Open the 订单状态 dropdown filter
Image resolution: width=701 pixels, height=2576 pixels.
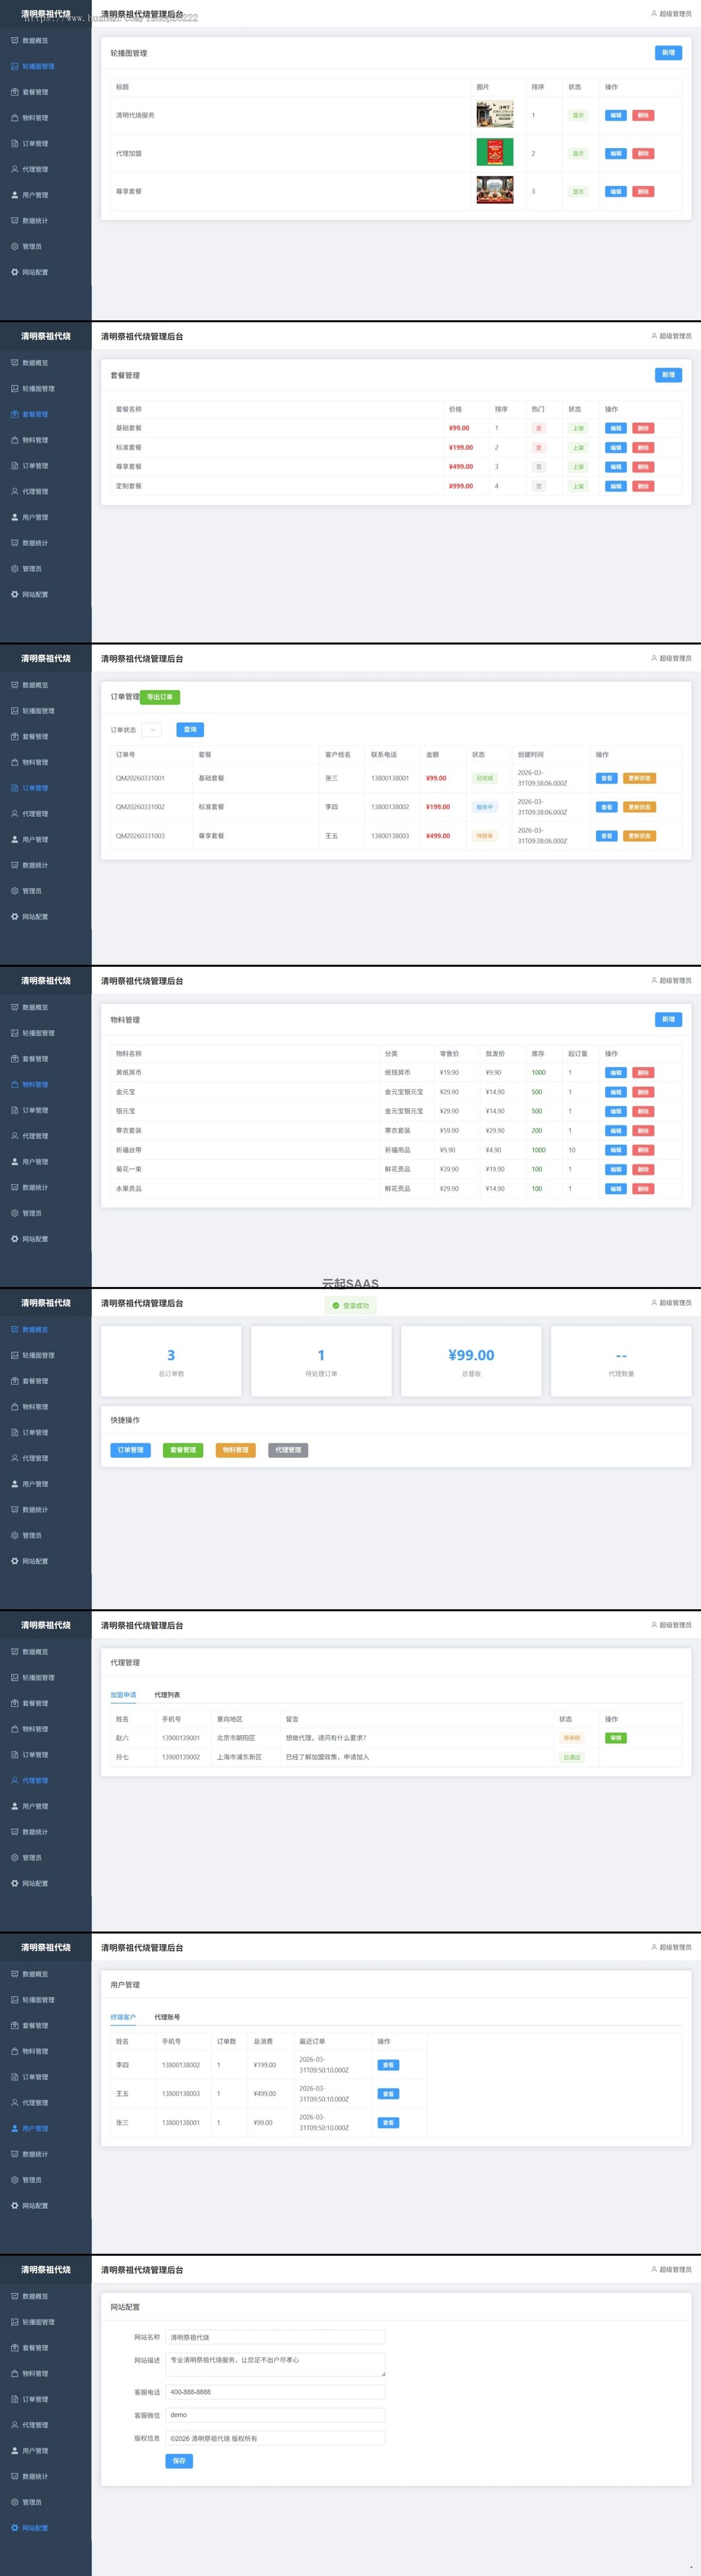coord(152,730)
